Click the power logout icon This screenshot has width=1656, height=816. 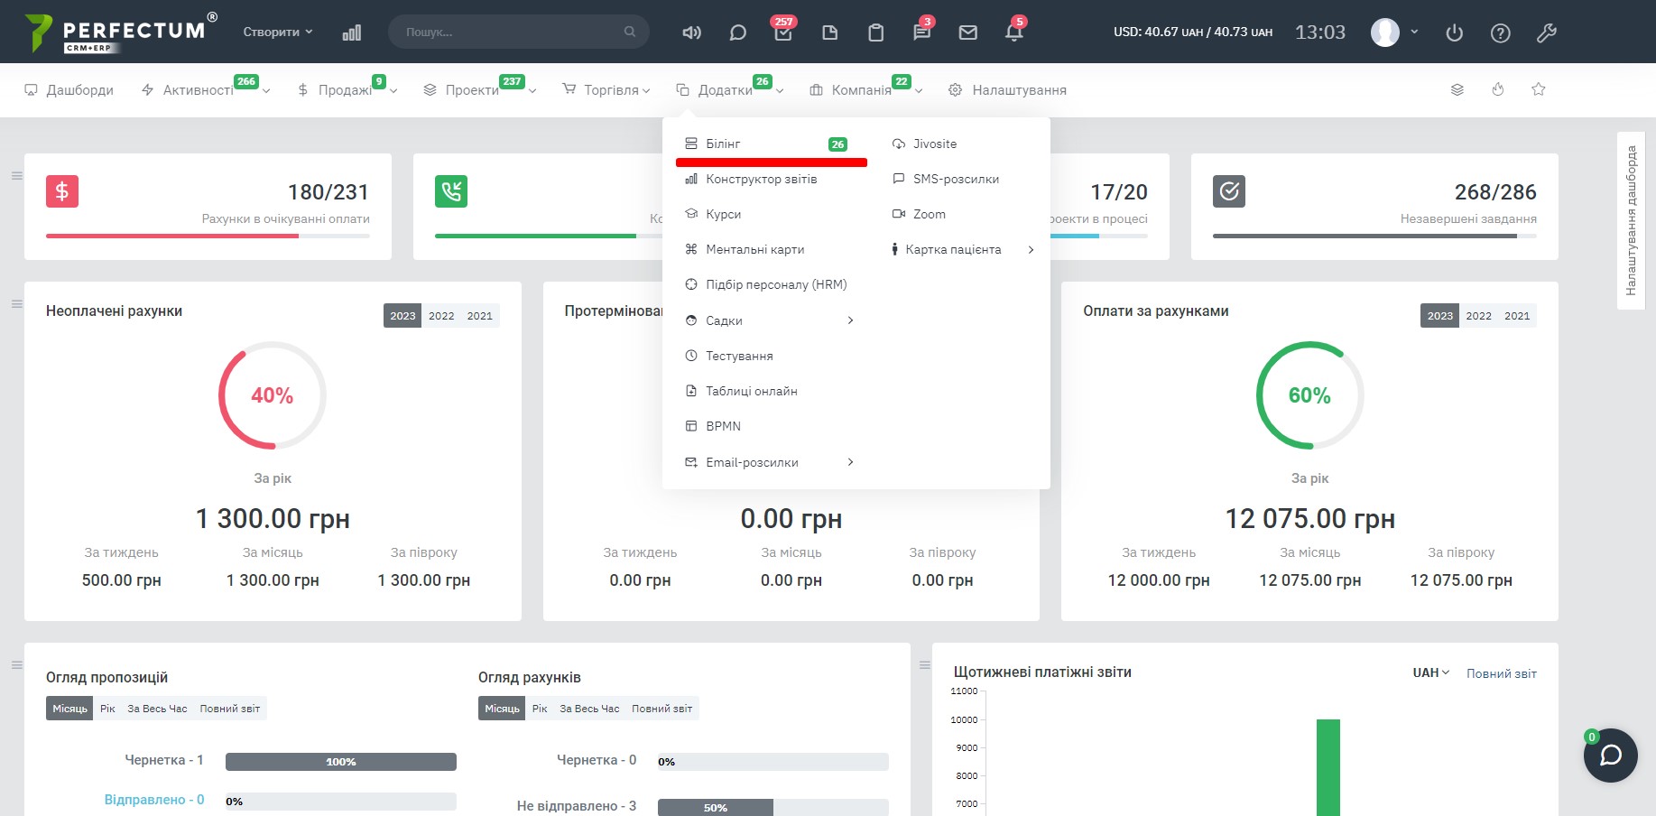pyautogui.click(x=1454, y=32)
